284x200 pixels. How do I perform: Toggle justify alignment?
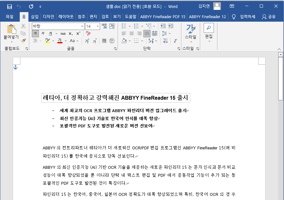tap(147, 33)
